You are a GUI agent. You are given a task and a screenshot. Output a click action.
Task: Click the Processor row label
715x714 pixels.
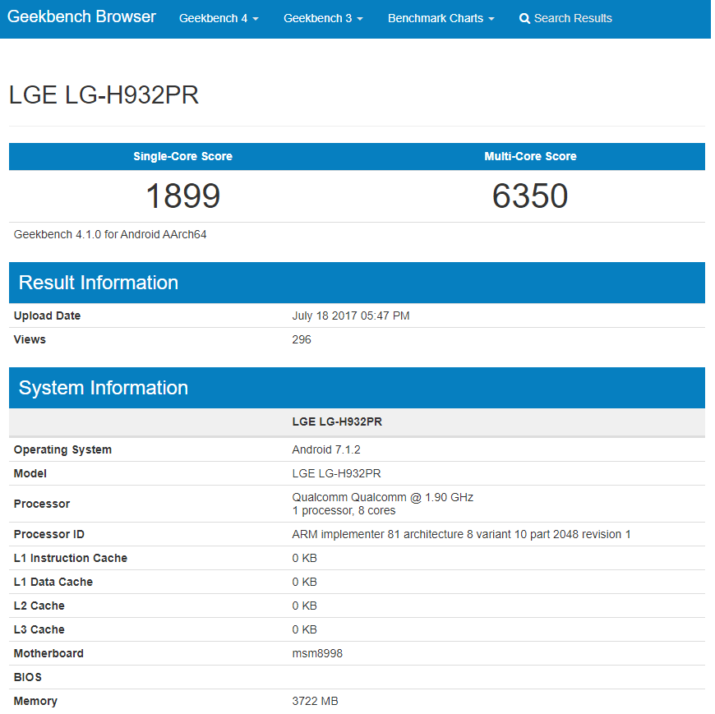tap(42, 504)
